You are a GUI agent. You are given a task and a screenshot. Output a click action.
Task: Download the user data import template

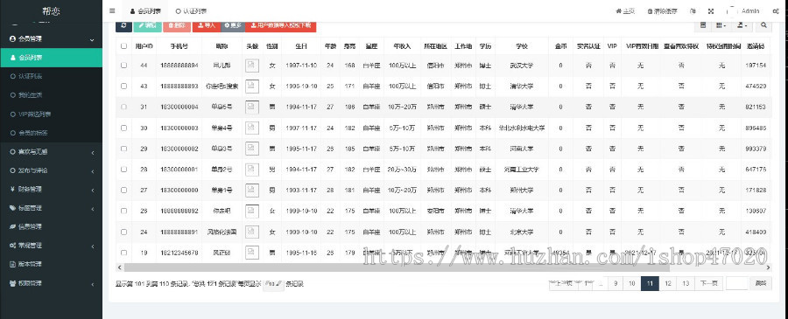click(x=281, y=25)
